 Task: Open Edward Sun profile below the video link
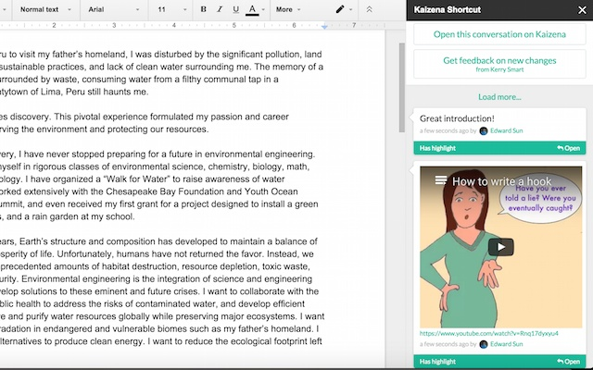[x=507, y=344]
